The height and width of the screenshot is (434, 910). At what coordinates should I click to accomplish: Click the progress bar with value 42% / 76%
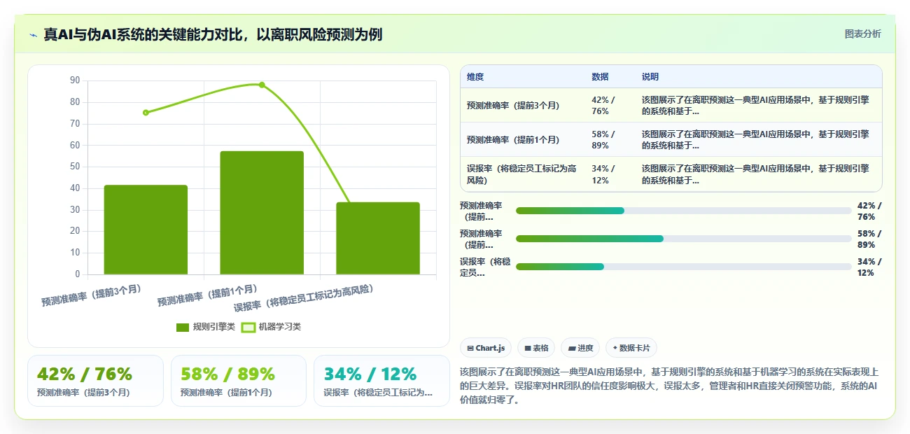[684, 211]
